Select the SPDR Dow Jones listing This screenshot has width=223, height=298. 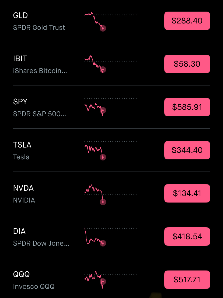pyautogui.click(x=41, y=243)
